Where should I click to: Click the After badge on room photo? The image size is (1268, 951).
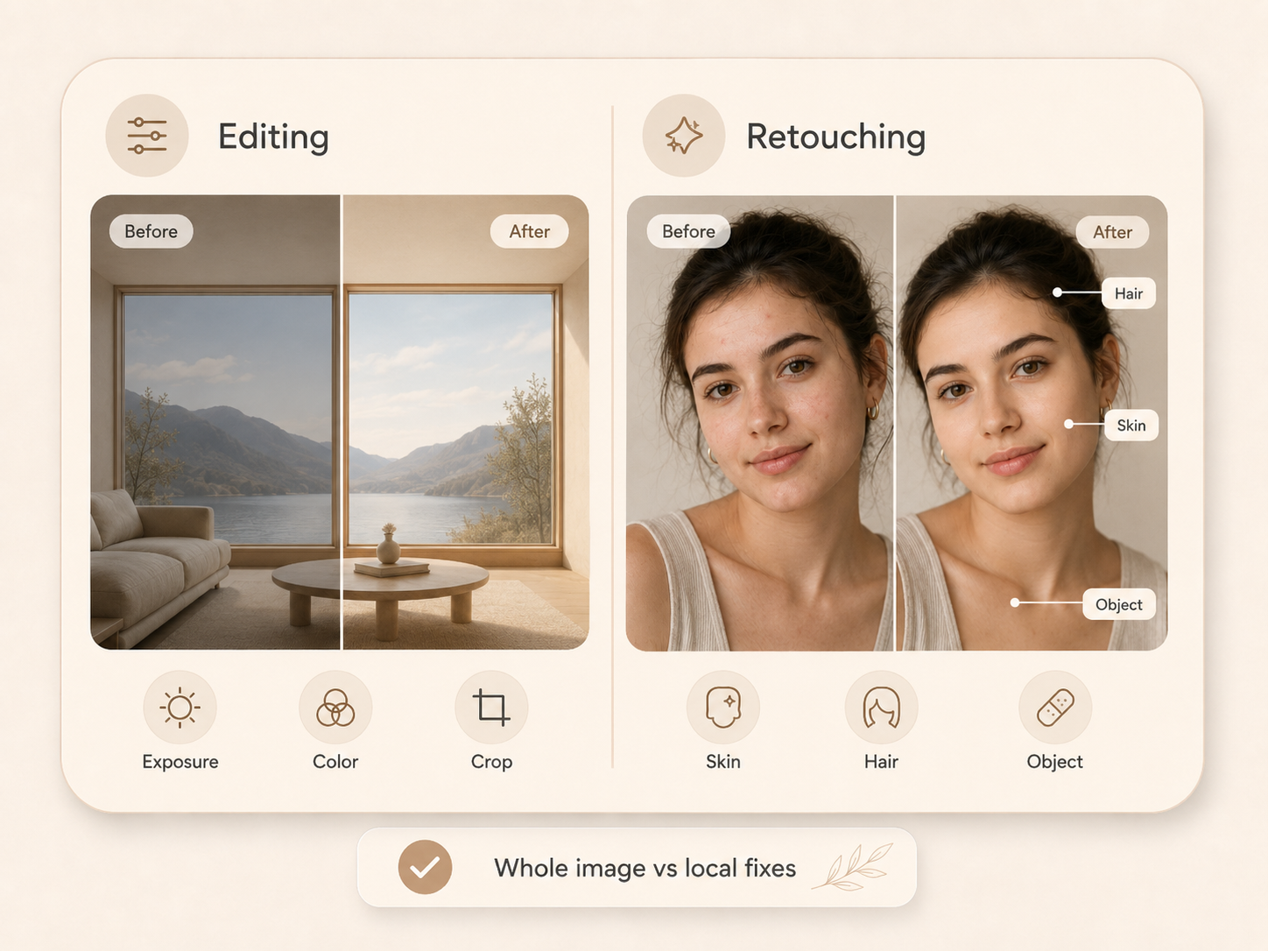tap(530, 231)
